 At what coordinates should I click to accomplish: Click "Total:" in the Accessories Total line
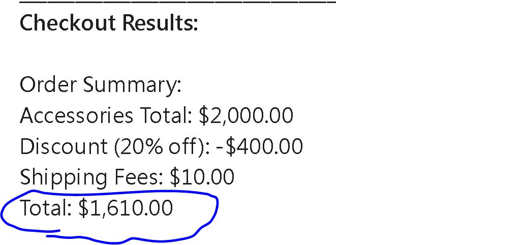(164, 116)
